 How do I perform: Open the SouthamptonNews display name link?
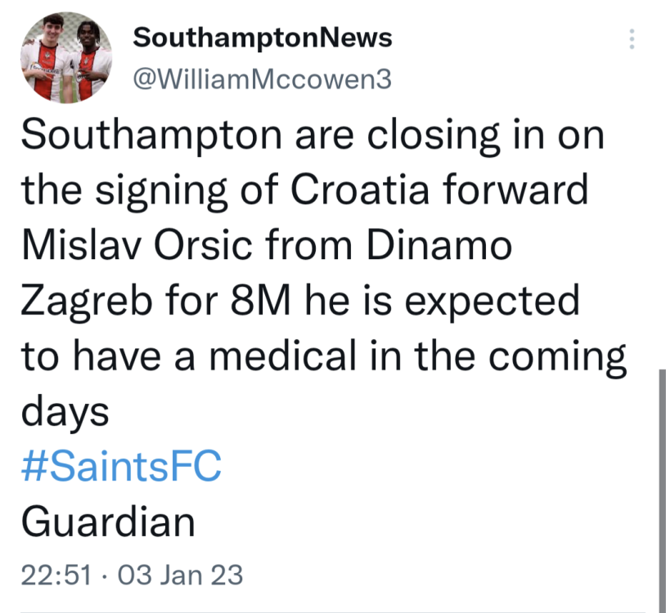click(x=262, y=37)
